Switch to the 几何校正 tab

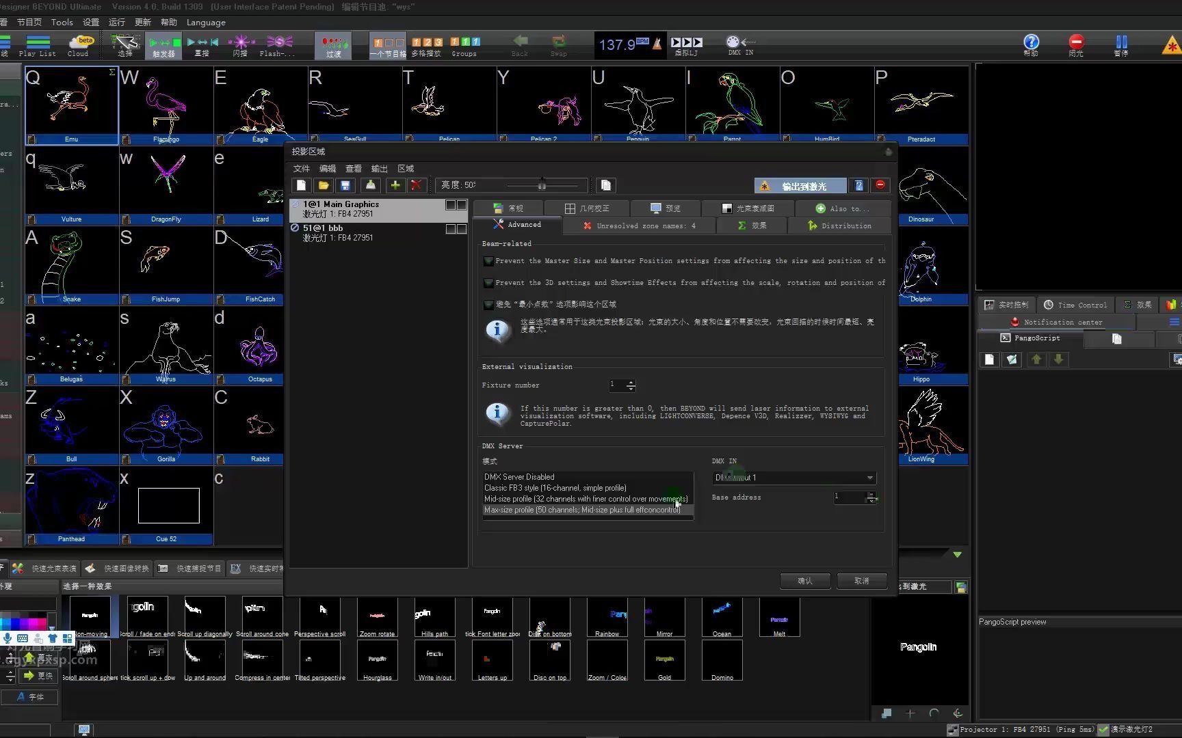[x=586, y=208]
